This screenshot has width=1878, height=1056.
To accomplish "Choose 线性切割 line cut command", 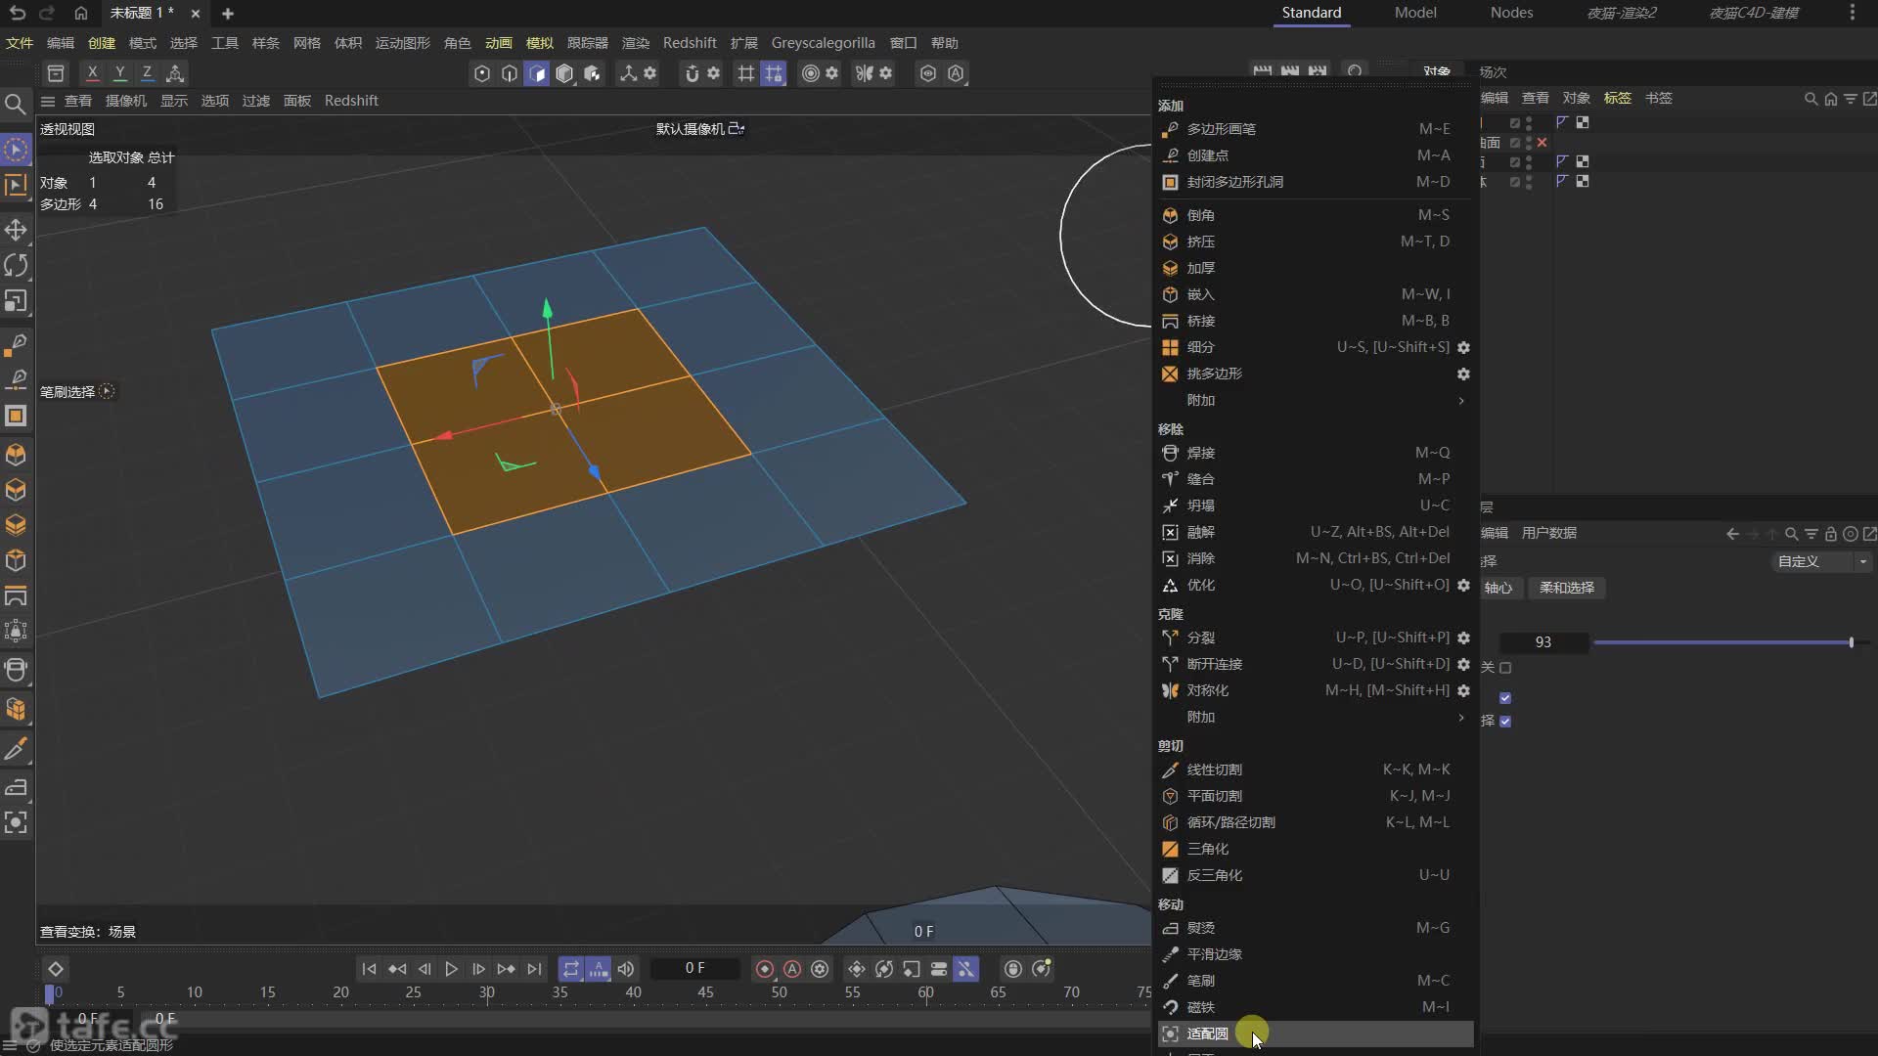I will coord(1315,770).
